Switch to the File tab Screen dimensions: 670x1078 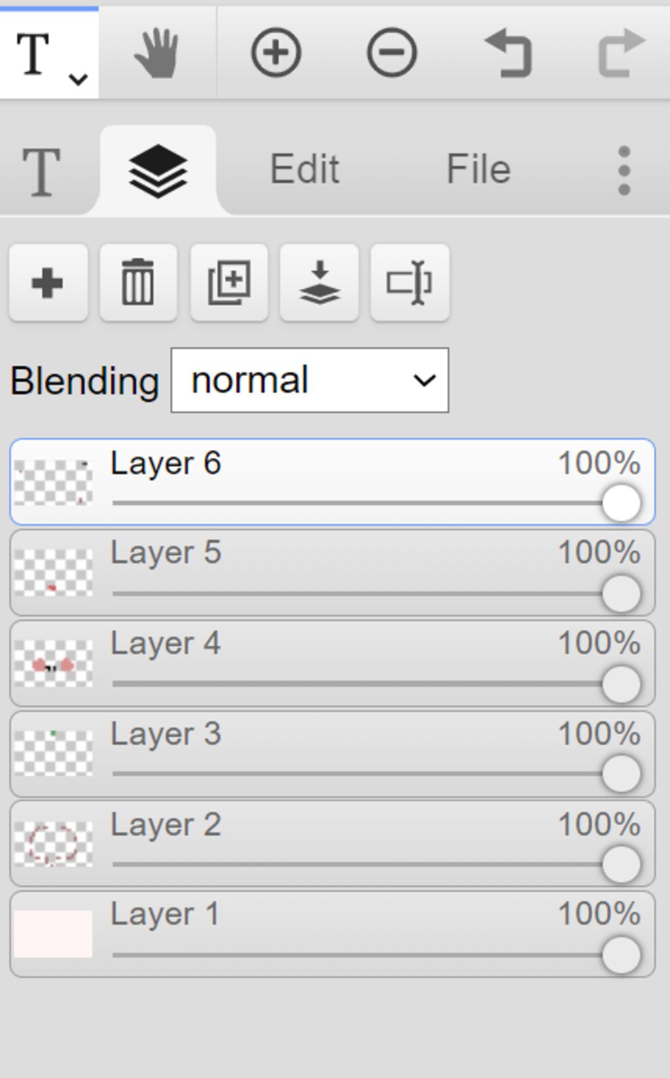click(478, 169)
